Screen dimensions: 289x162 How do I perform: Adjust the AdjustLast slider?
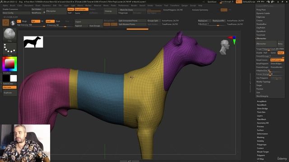point(212,24)
